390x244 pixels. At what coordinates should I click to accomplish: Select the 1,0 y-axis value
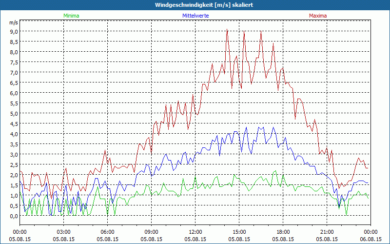tap(14, 195)
